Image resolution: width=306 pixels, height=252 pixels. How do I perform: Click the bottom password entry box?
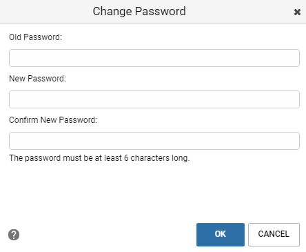[x=154, y=141]
